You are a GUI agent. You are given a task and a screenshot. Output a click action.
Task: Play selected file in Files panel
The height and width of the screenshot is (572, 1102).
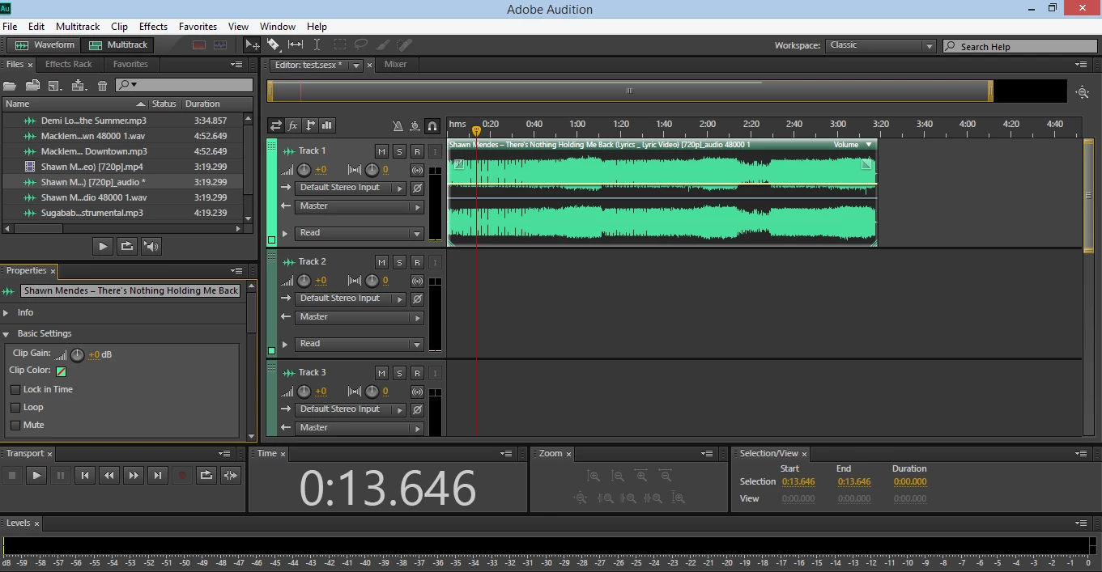tap(102, 246)
